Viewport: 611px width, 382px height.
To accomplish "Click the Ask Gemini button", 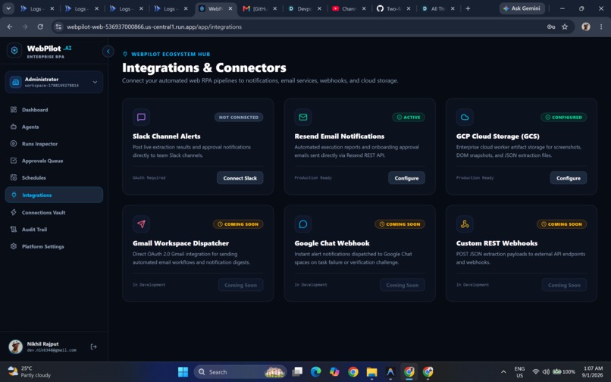I will [x=522, y=8].
